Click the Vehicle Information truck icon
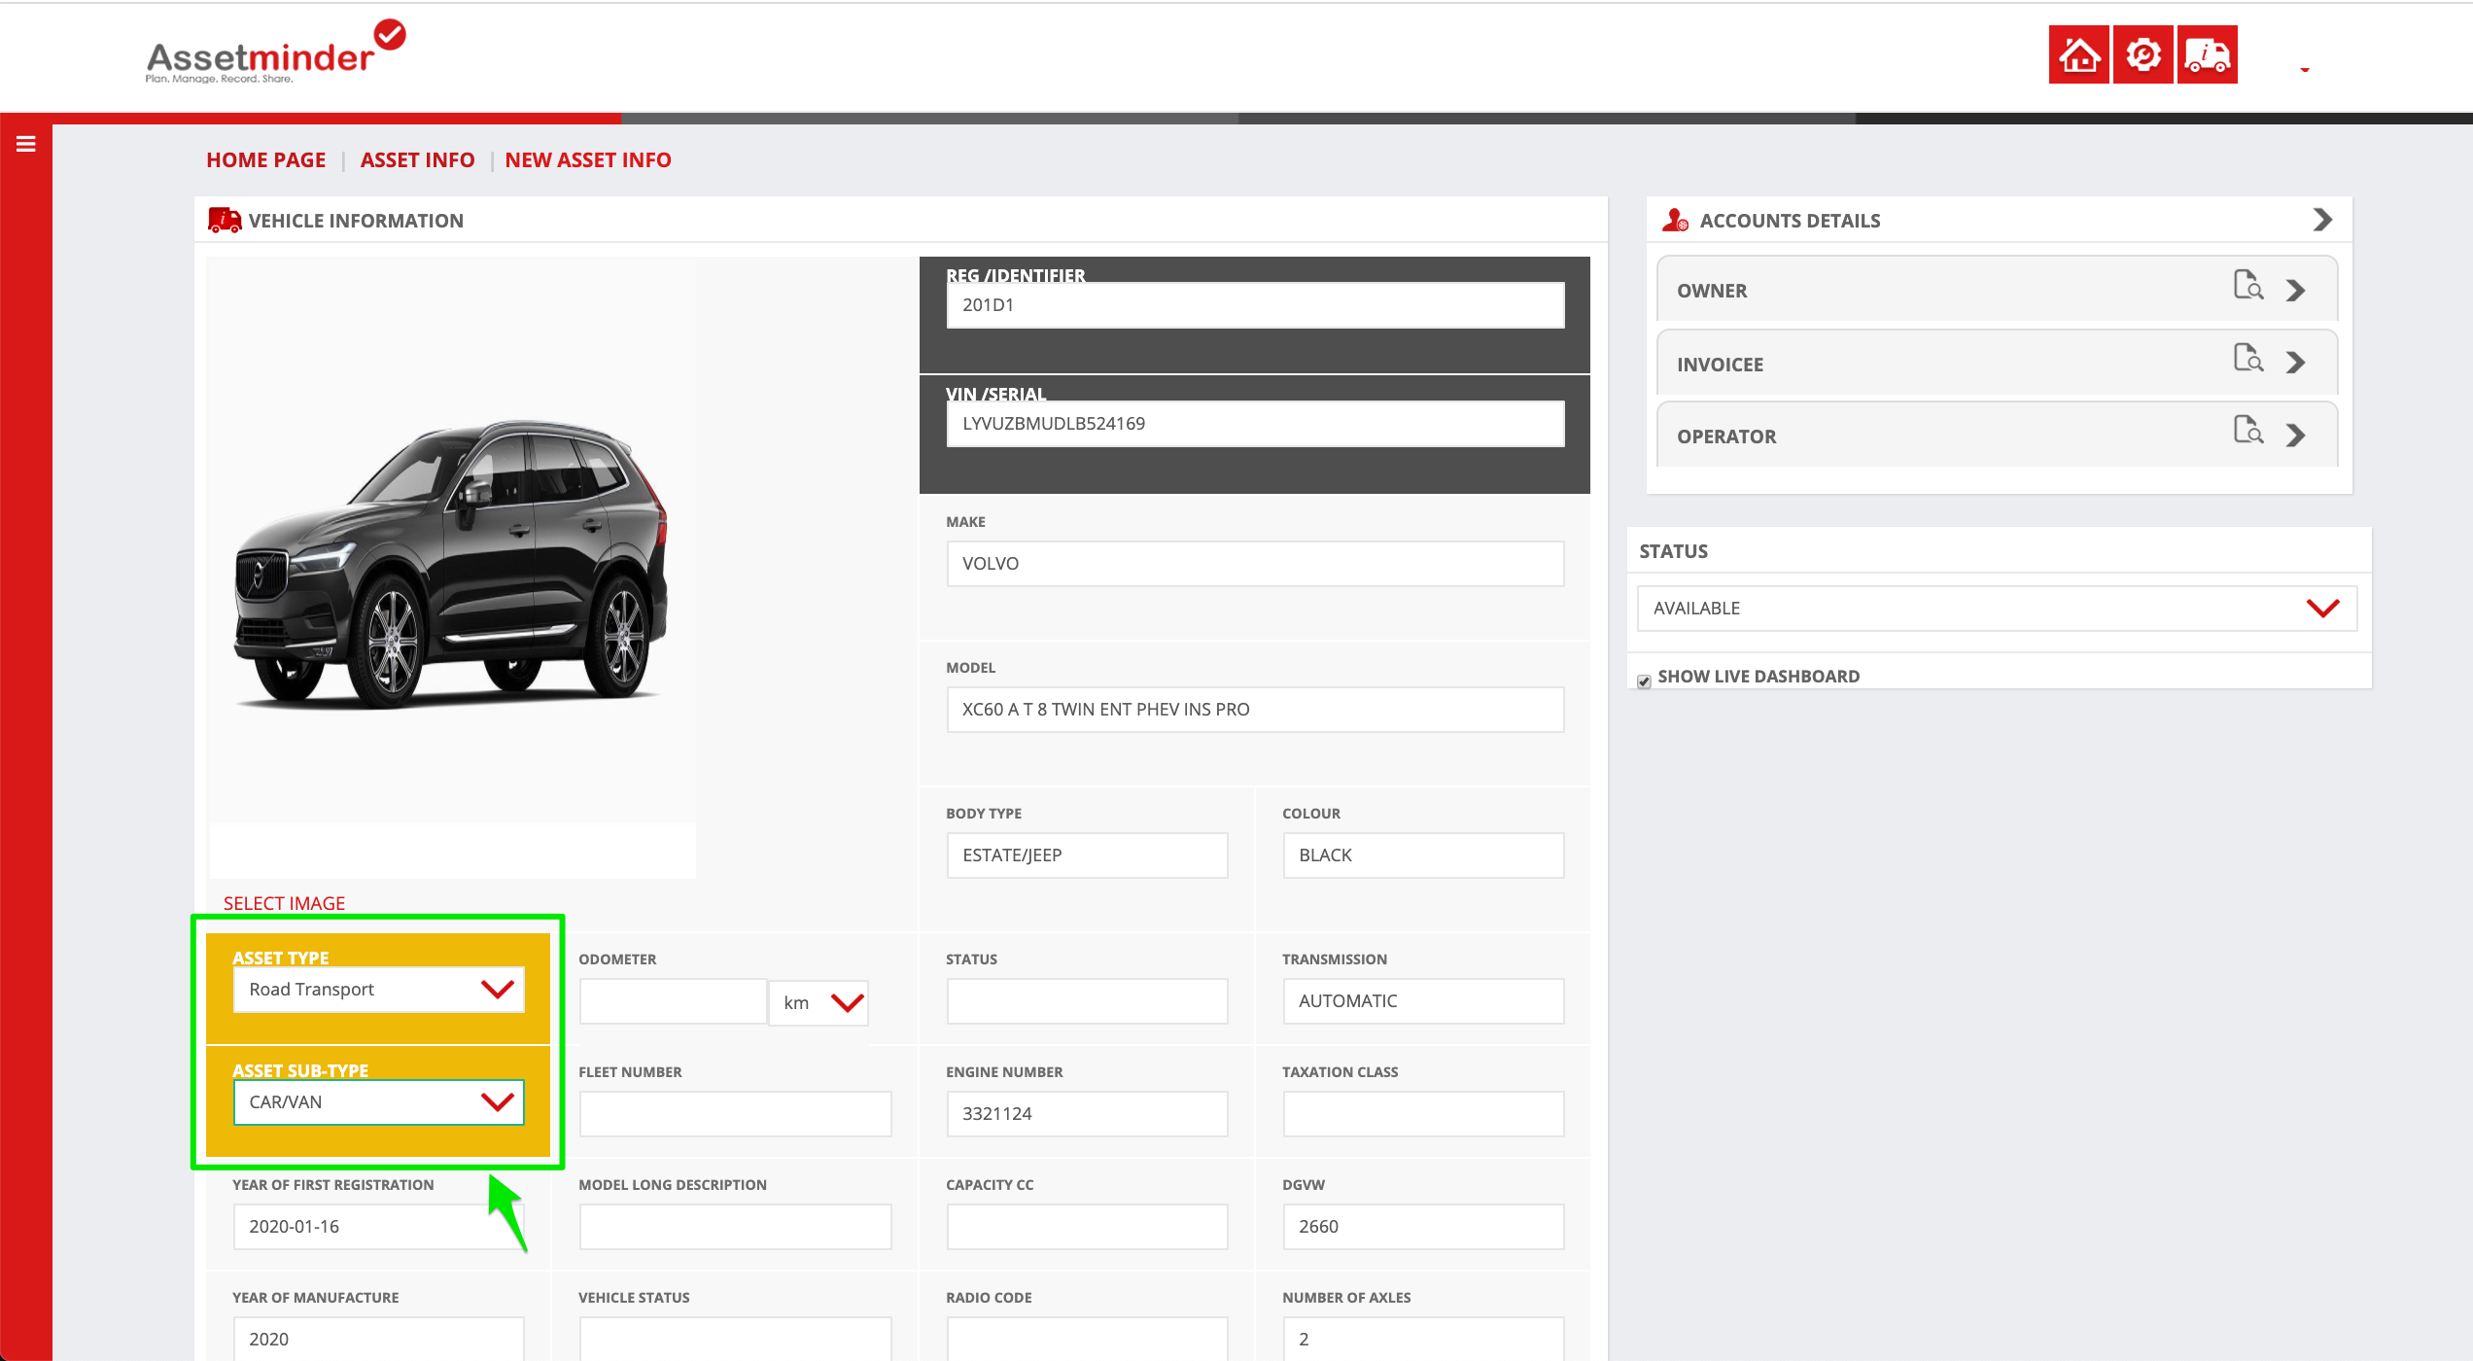 point(225,220)
